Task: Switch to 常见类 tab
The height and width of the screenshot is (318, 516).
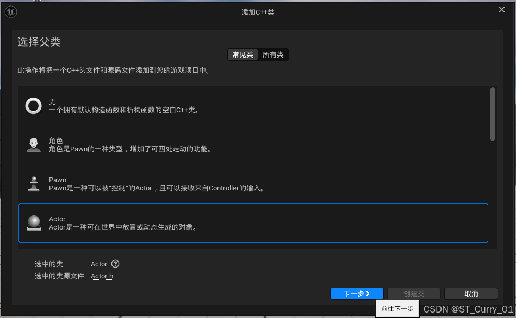Action: tap(243, 54)
